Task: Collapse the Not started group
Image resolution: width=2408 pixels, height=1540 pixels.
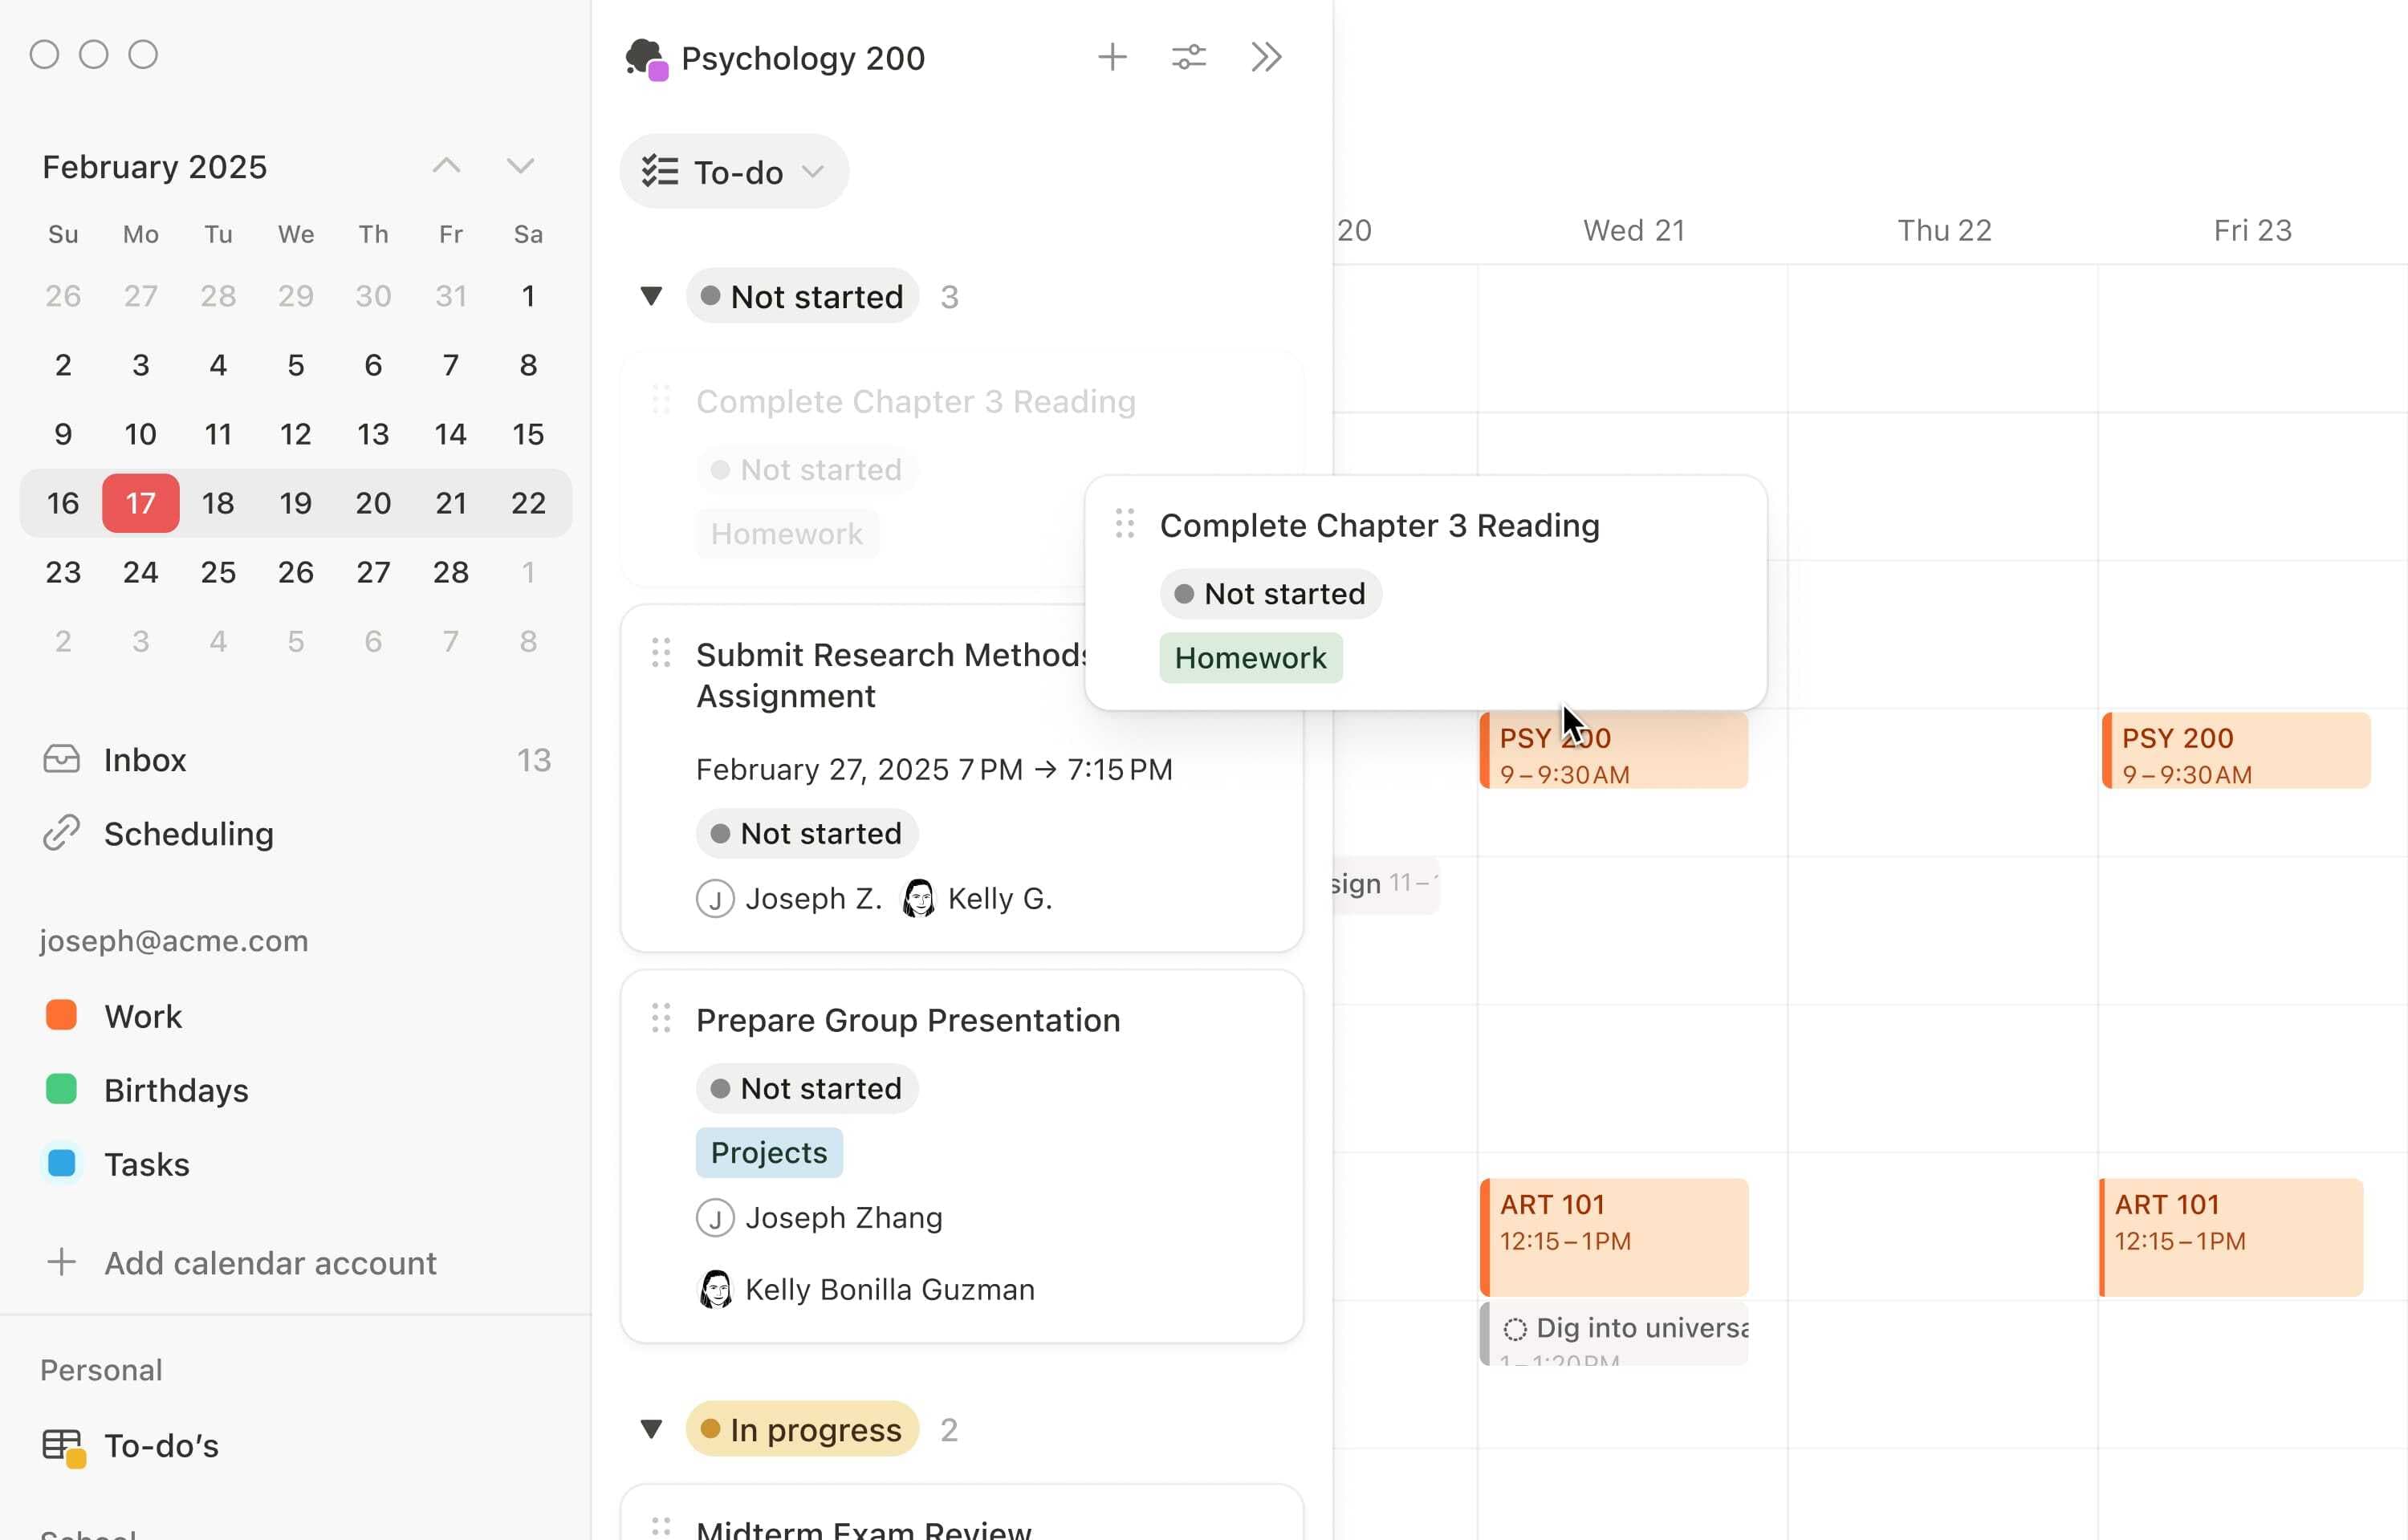Action: tap(651, 296)
